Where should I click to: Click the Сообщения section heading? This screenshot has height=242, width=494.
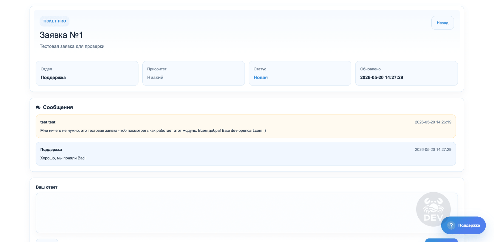tap(58, 107)
